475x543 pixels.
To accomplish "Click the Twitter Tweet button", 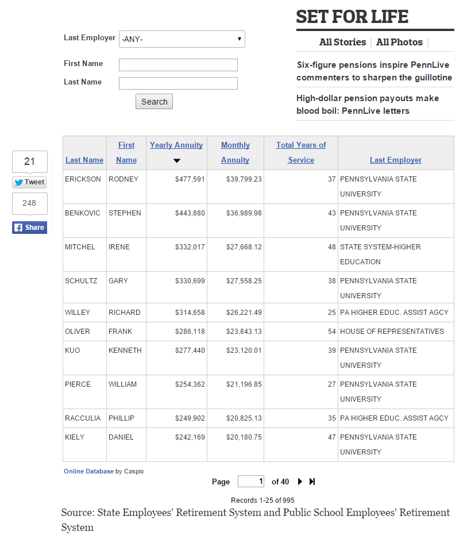I will (x=29, y=182).
